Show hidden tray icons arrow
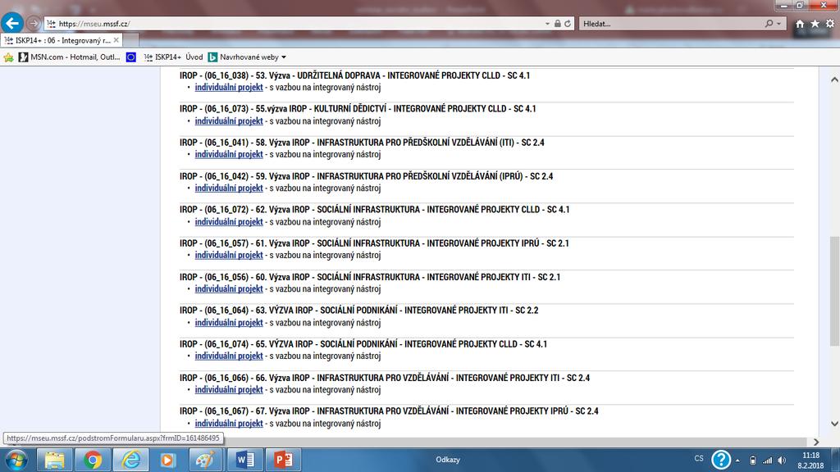This screenshot has width=840, height=472. (737, 461)
